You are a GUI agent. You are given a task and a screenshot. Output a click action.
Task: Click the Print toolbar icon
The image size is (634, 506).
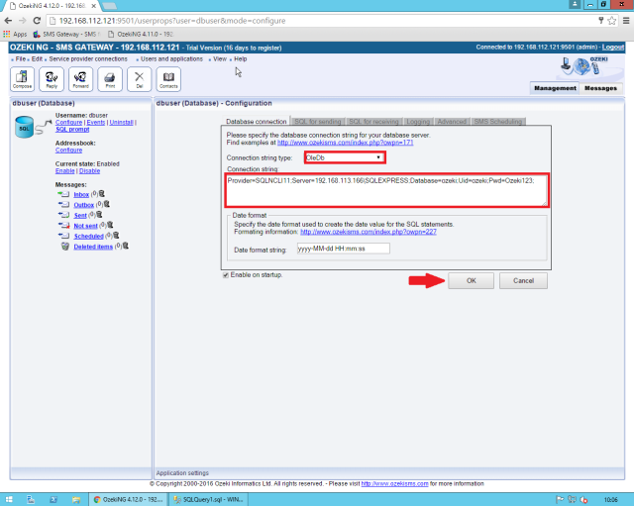click(x=110, y=79)
